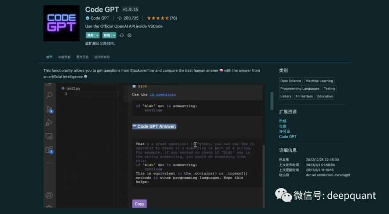Open the Data Science category tag

click(291, 81)
